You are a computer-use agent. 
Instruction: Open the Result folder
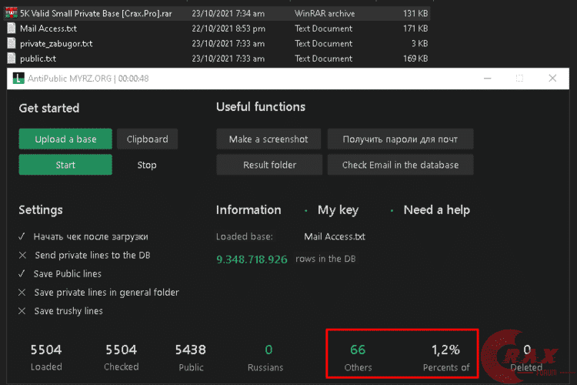point(268,165)
